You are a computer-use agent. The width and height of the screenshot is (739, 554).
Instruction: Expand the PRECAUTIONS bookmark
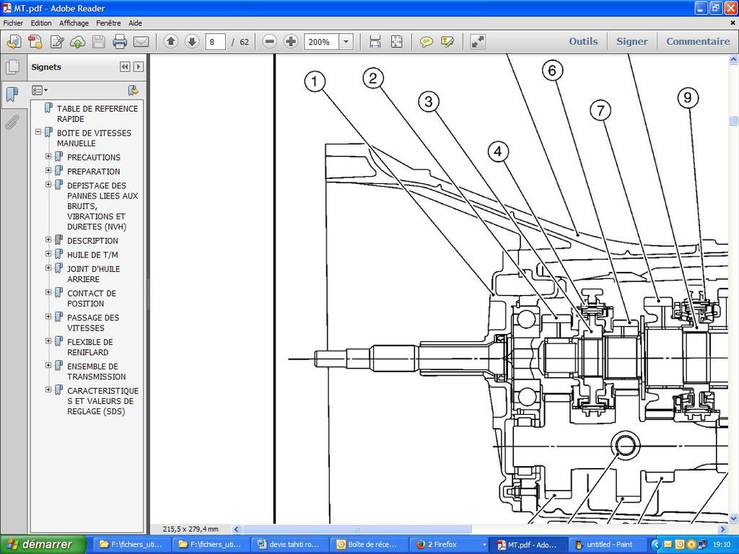(x=49, y=157)
